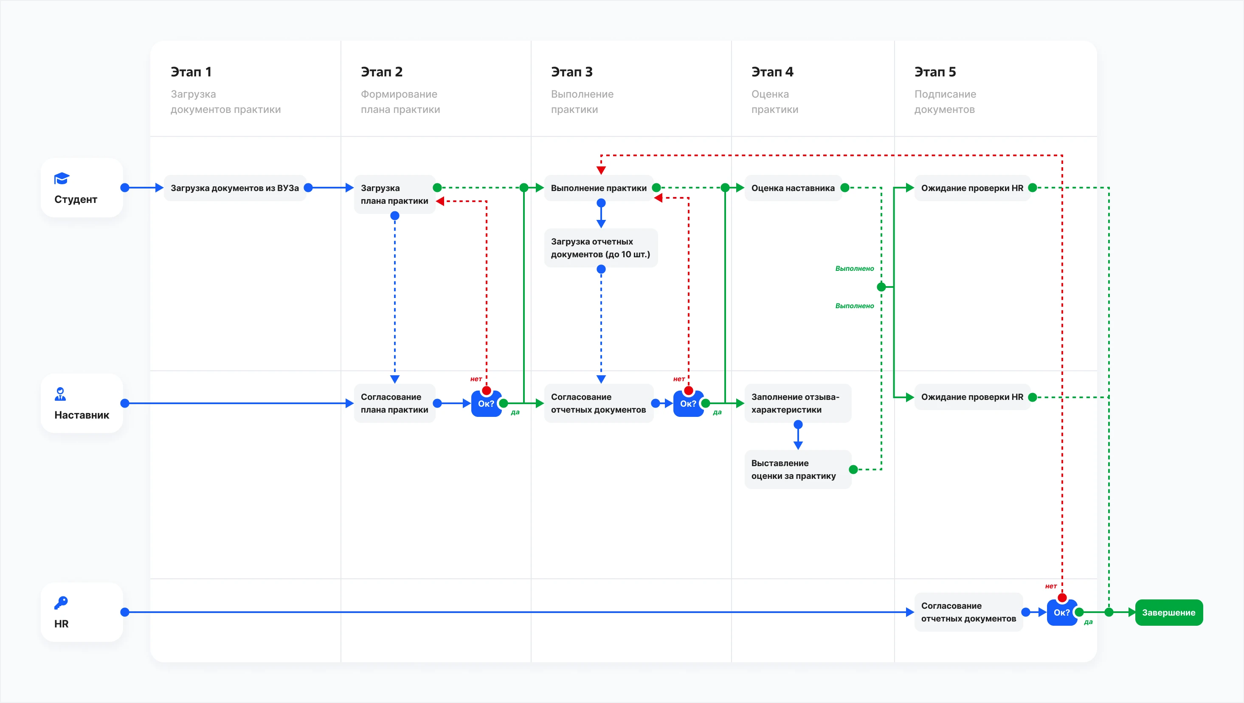Click mentor 'Согласование отчетных документов' node
The height and width of the screenshot is (703, 1244).
pos(599,403)
